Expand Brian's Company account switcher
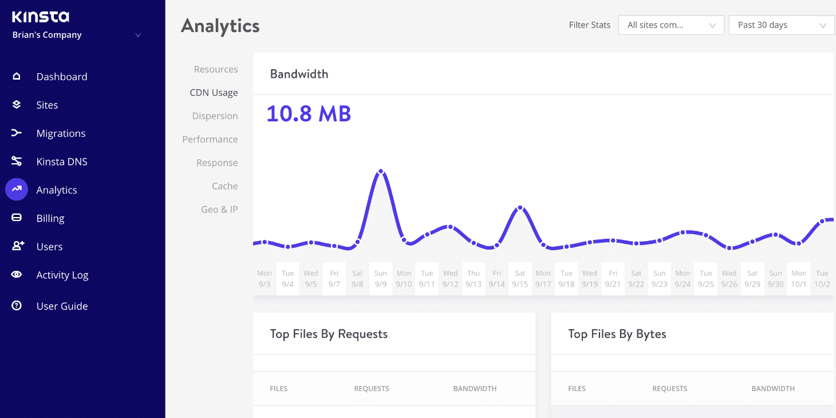Image resolution: width=836 pixels, height=418 pixels. coord(77,35)
